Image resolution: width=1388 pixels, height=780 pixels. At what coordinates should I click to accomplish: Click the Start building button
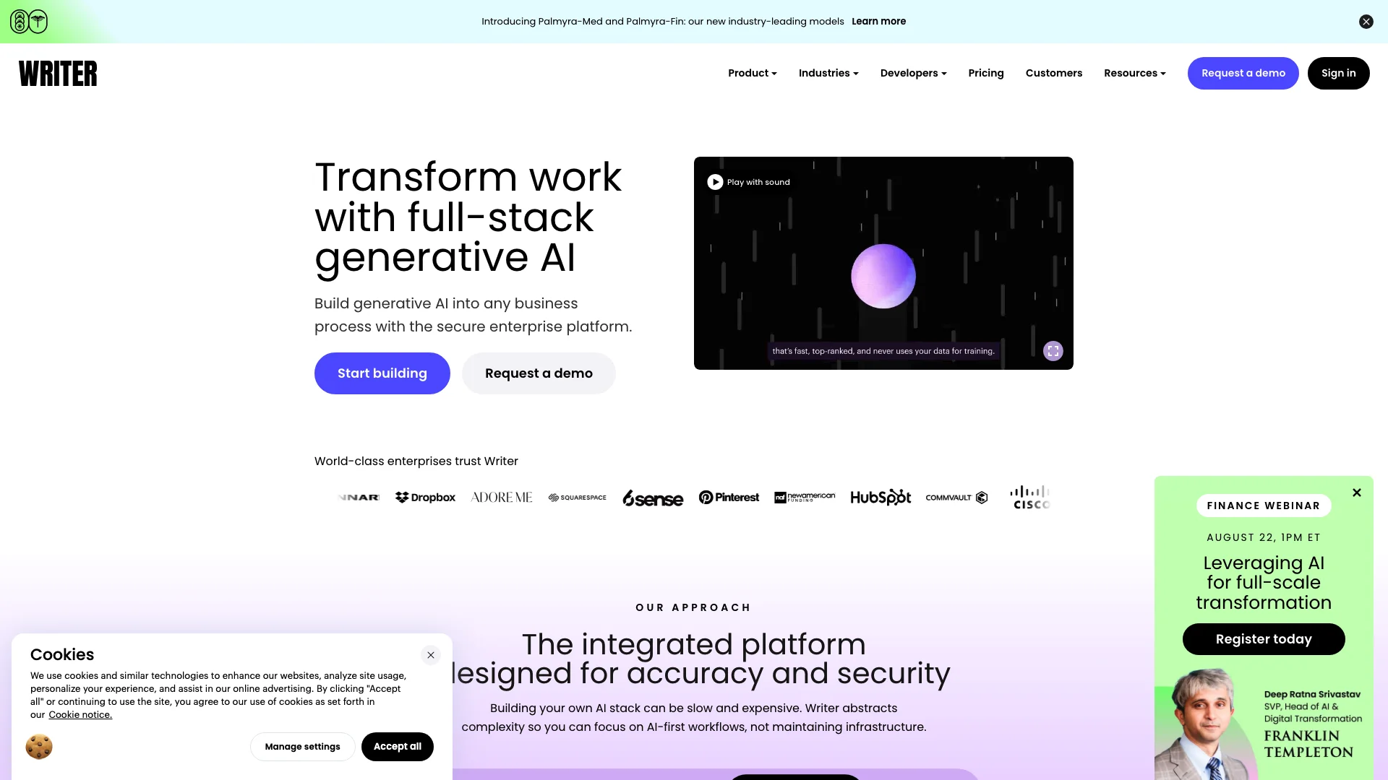[381, 373]
